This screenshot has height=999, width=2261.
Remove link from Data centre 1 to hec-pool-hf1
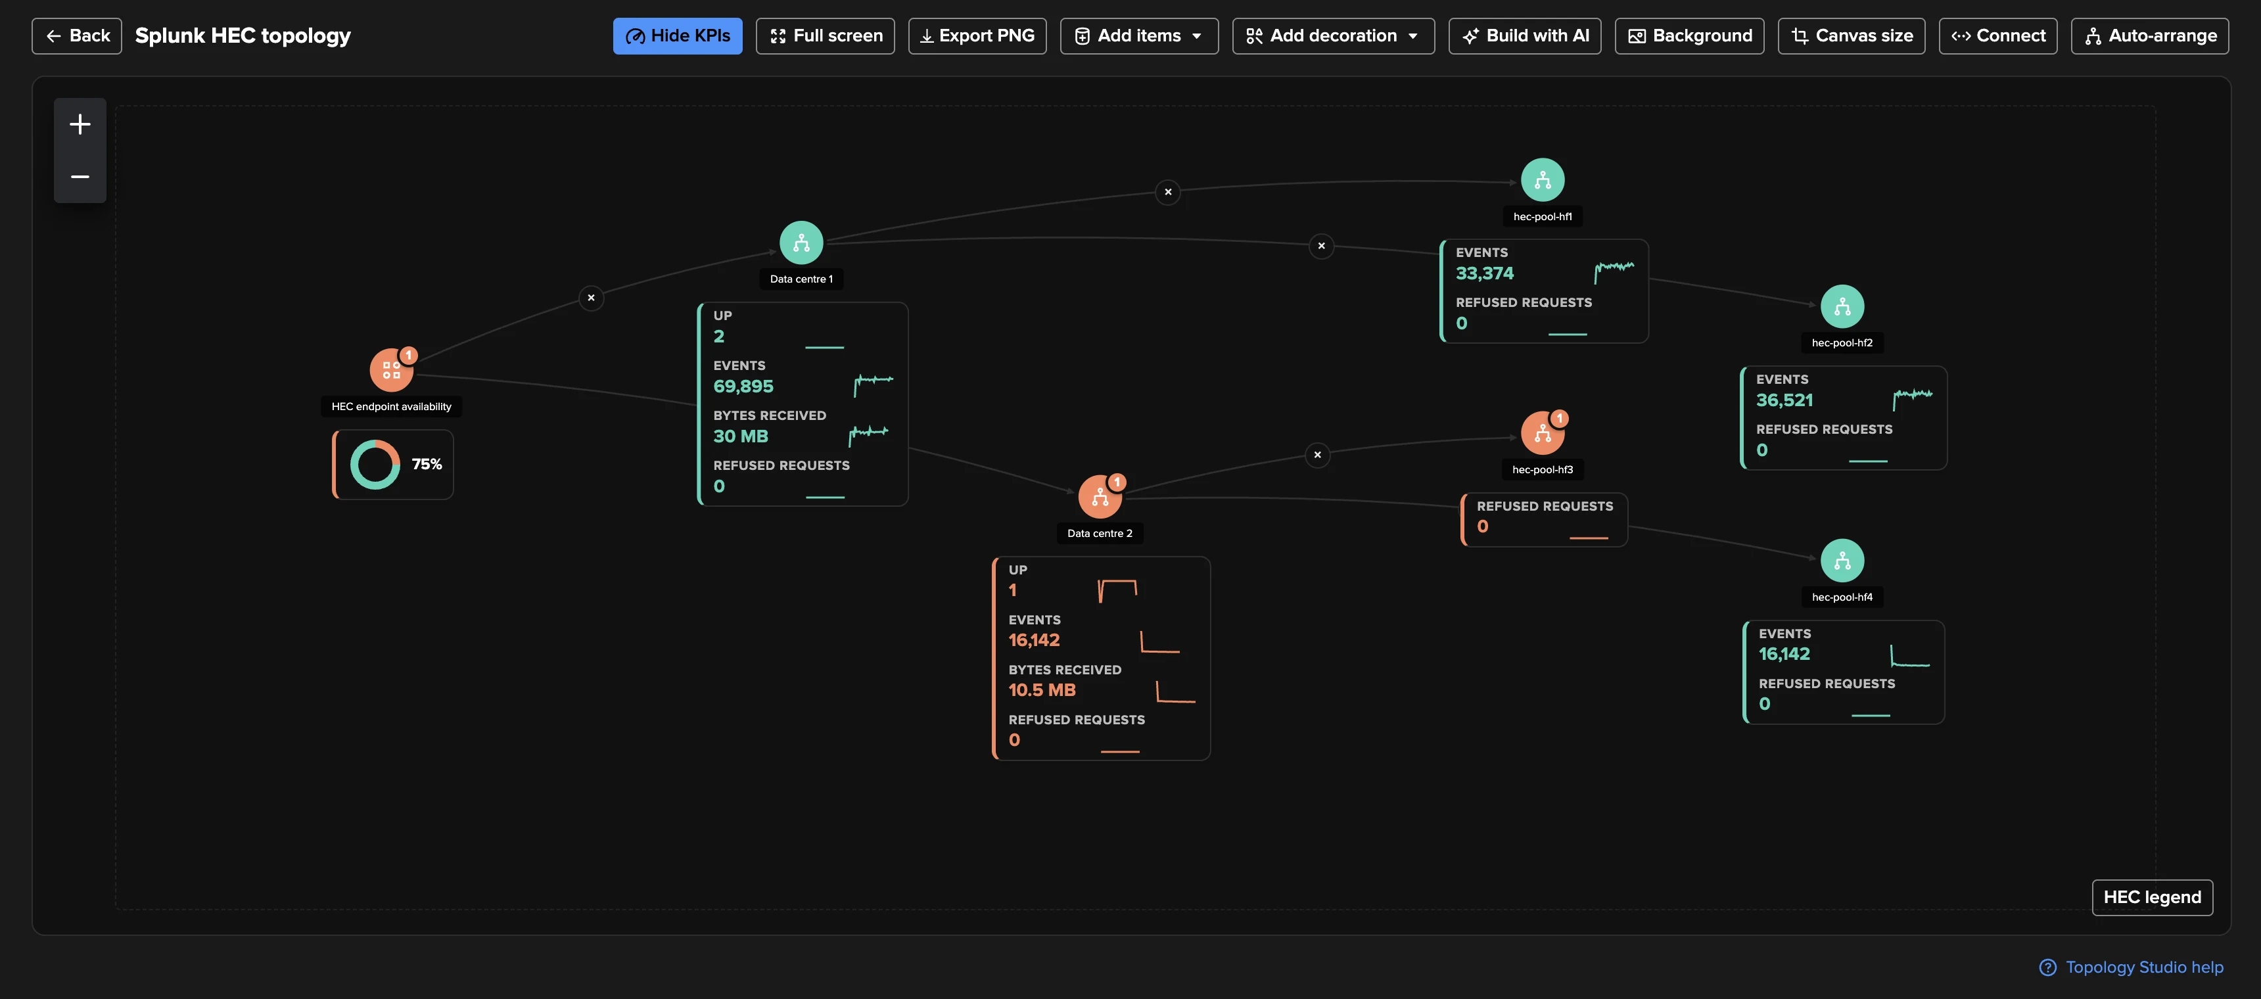tap(1167, 191)
